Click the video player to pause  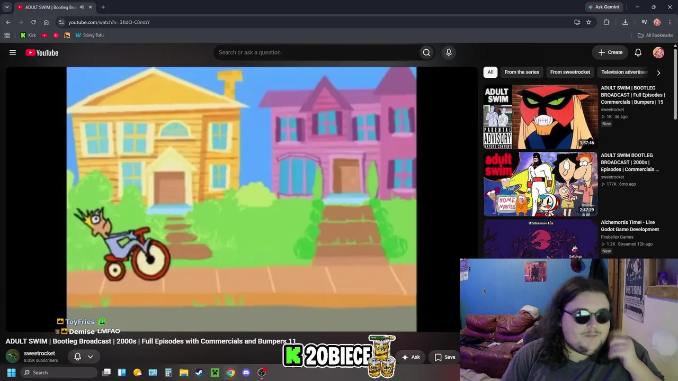click(242, 199)
